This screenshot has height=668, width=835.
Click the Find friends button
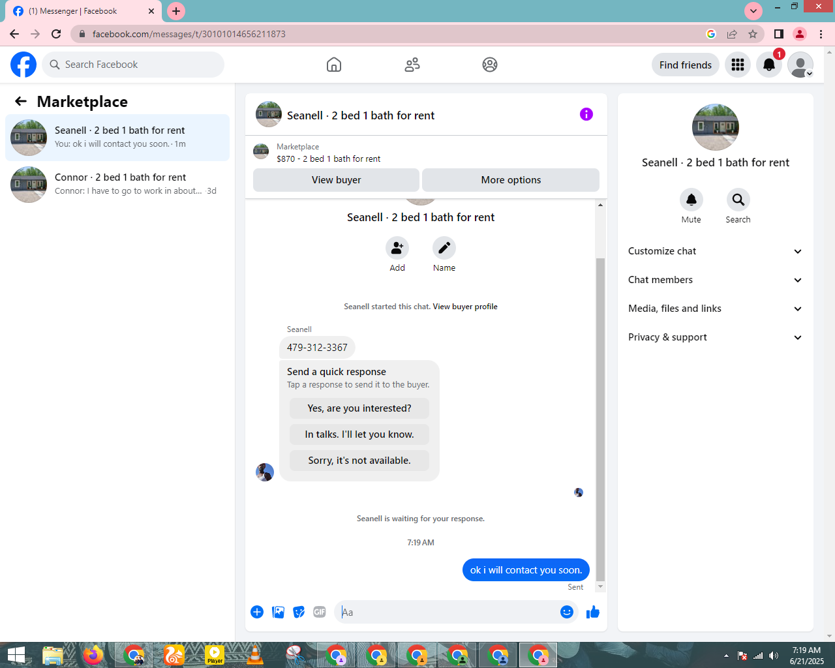pyautogui.click(x=686, y=65)
